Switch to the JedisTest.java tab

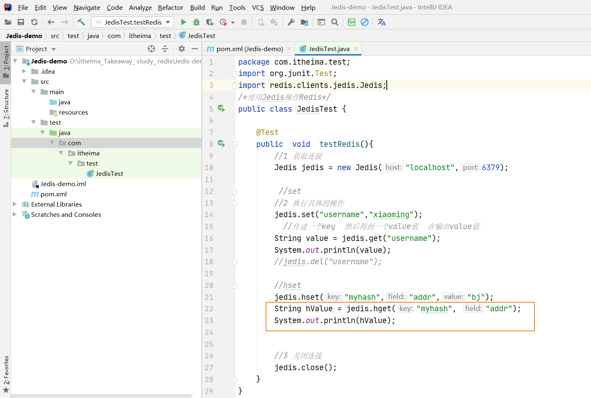(329, 49)
